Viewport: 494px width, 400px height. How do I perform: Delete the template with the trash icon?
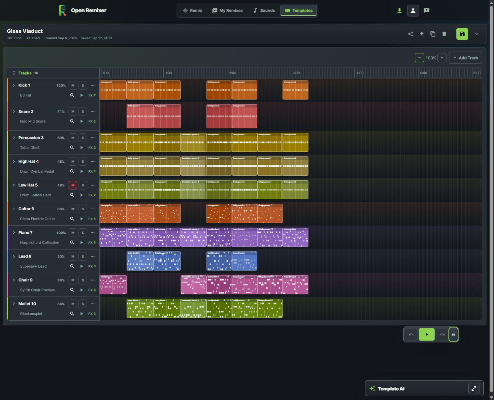[444, 34]
